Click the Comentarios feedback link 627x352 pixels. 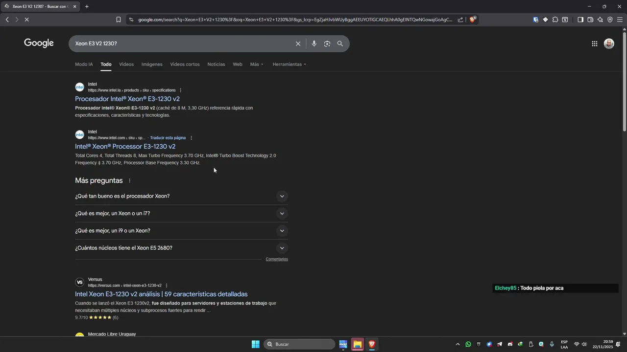coord(277,259)
